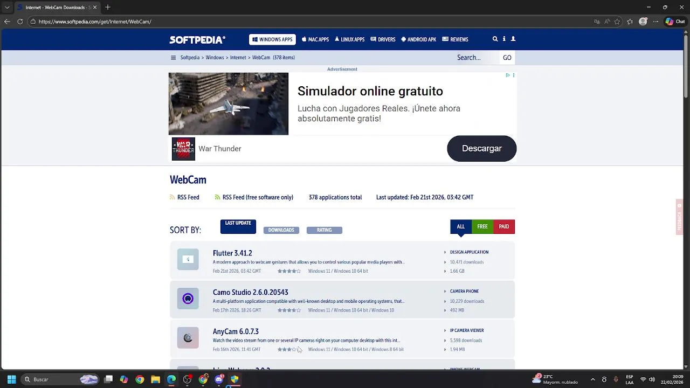Viewport: 690px width, 388px height.
Task: Open Windows Start menu
Action: coord(11,379)
